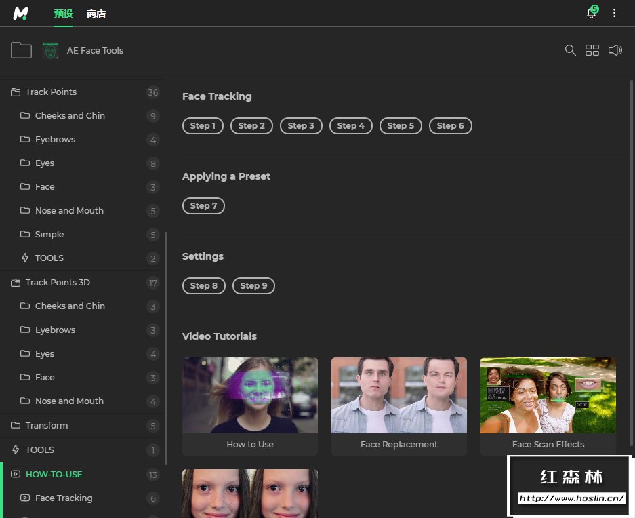Open the partially visible fourth tutorial thumbnail
This screenshot has height=518, width=635.
(x=250, y=494)
